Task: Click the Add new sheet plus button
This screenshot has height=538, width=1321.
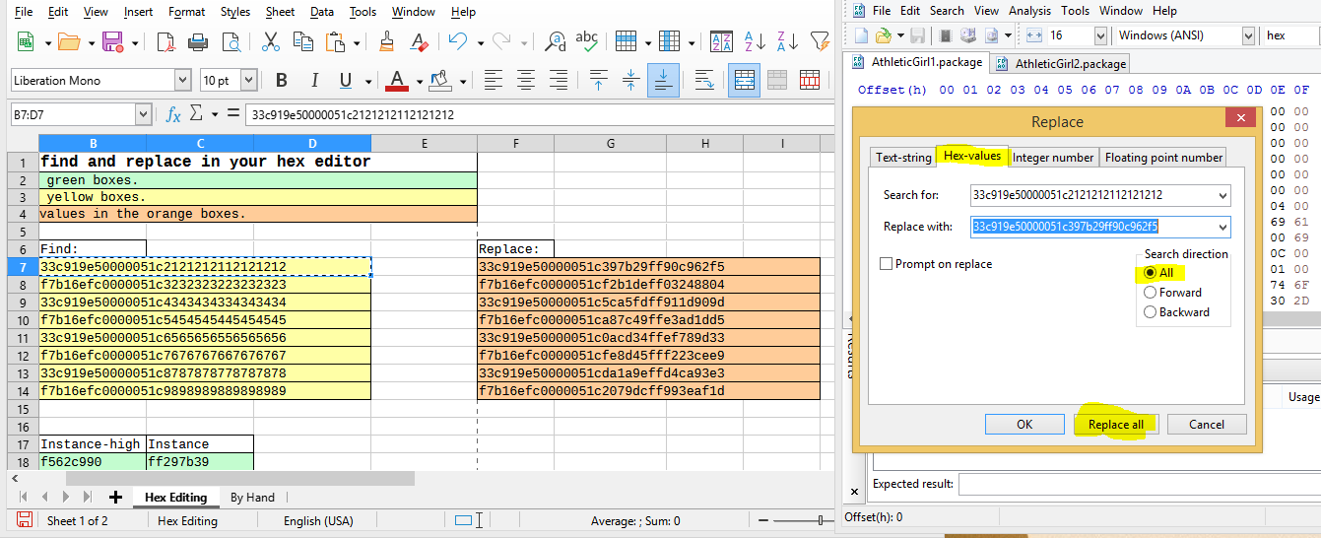Action: pyautogui.click(x=115, y=498)
